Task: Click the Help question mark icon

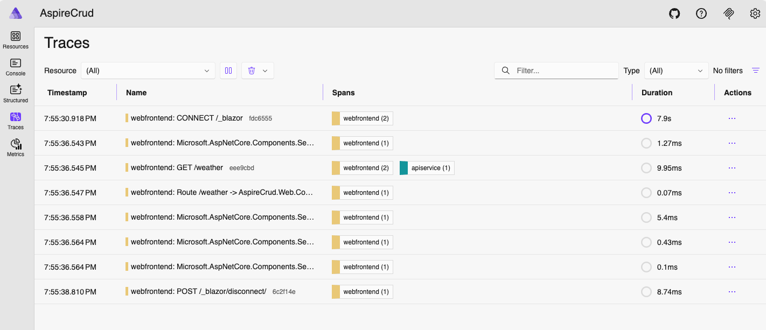Action: coord(701,13)
